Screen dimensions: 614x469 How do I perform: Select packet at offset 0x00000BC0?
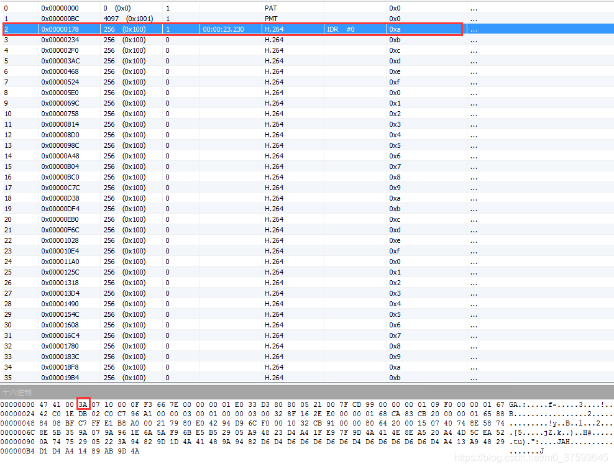click(x=307, y=177)
